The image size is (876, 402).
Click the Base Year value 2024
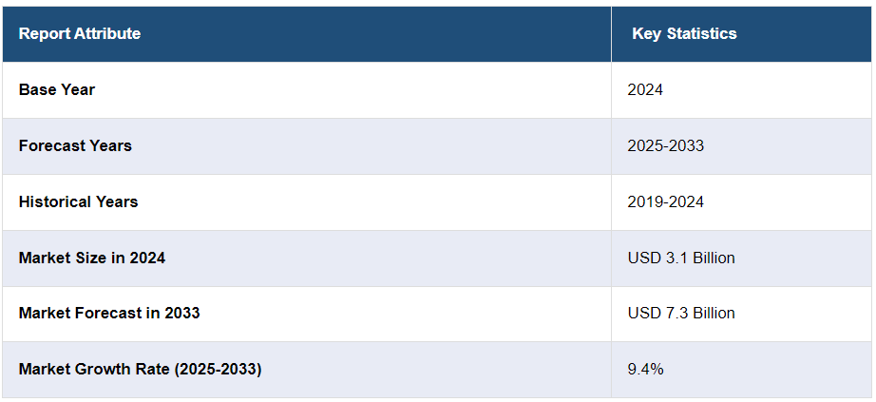645,90
